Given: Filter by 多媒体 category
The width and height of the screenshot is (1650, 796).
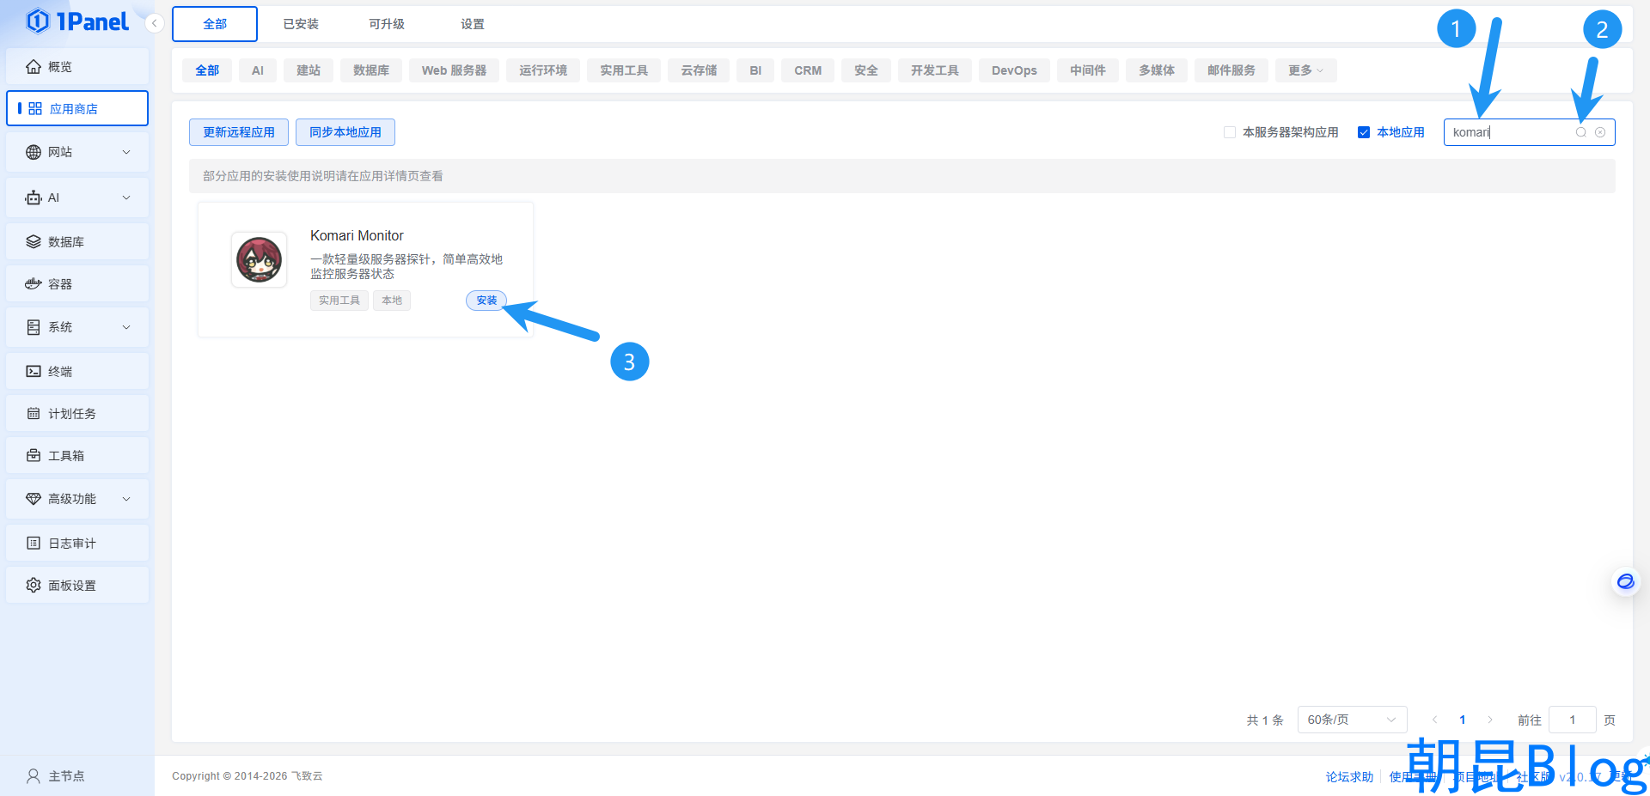Looking at the screenshot, I should point(1157,70).
